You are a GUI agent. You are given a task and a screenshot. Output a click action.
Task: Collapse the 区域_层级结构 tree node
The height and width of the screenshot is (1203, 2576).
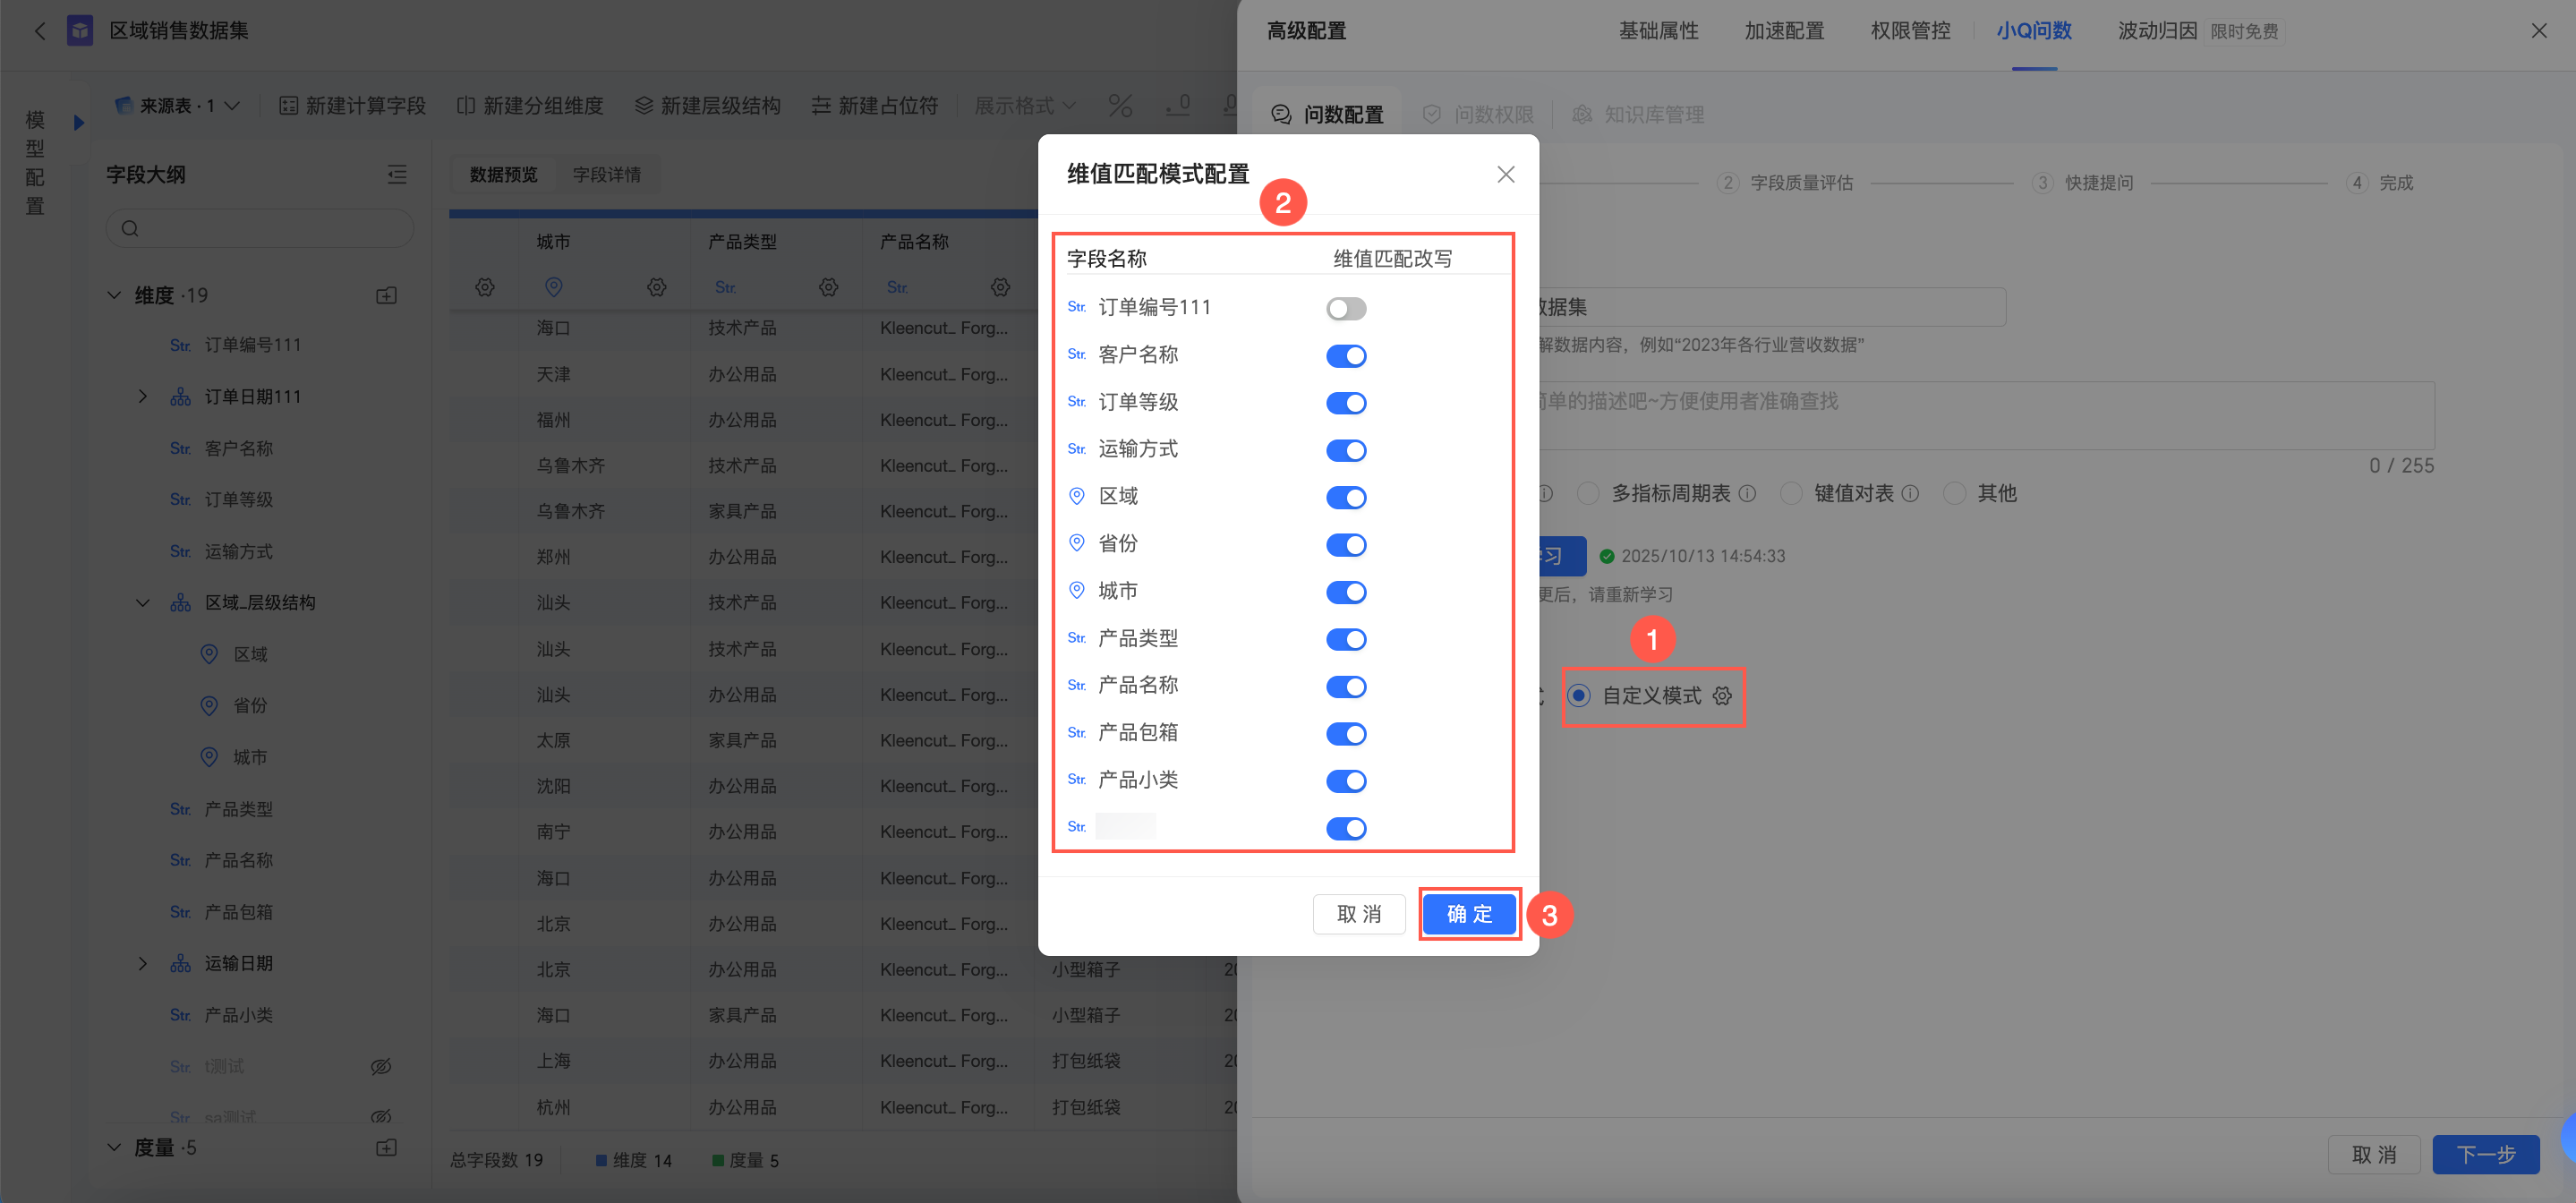(x=143, y=603)
